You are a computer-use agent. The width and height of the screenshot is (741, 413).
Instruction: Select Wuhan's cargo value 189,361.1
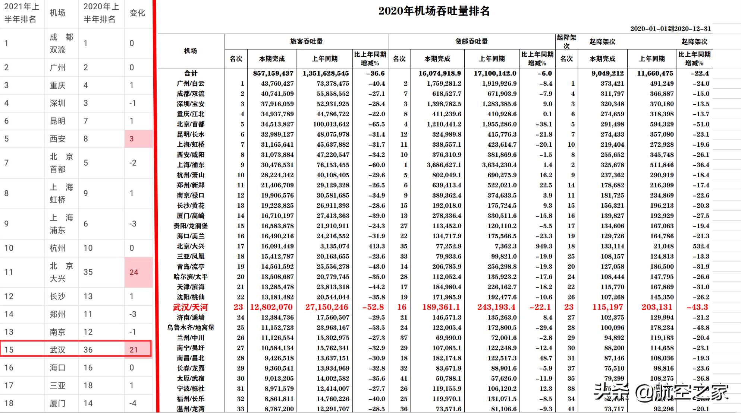441,307
